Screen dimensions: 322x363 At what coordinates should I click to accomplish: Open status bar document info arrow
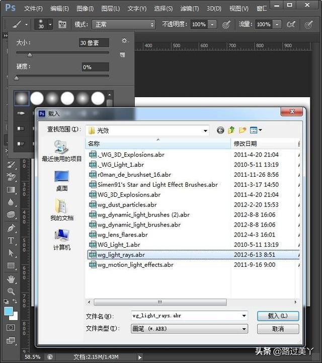click(140, 357)
